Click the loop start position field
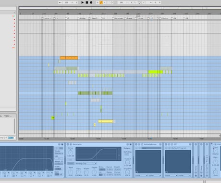 [126, 2]
